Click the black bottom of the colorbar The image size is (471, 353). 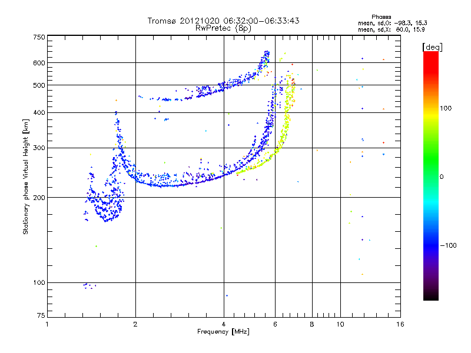[x=431, y=296]
